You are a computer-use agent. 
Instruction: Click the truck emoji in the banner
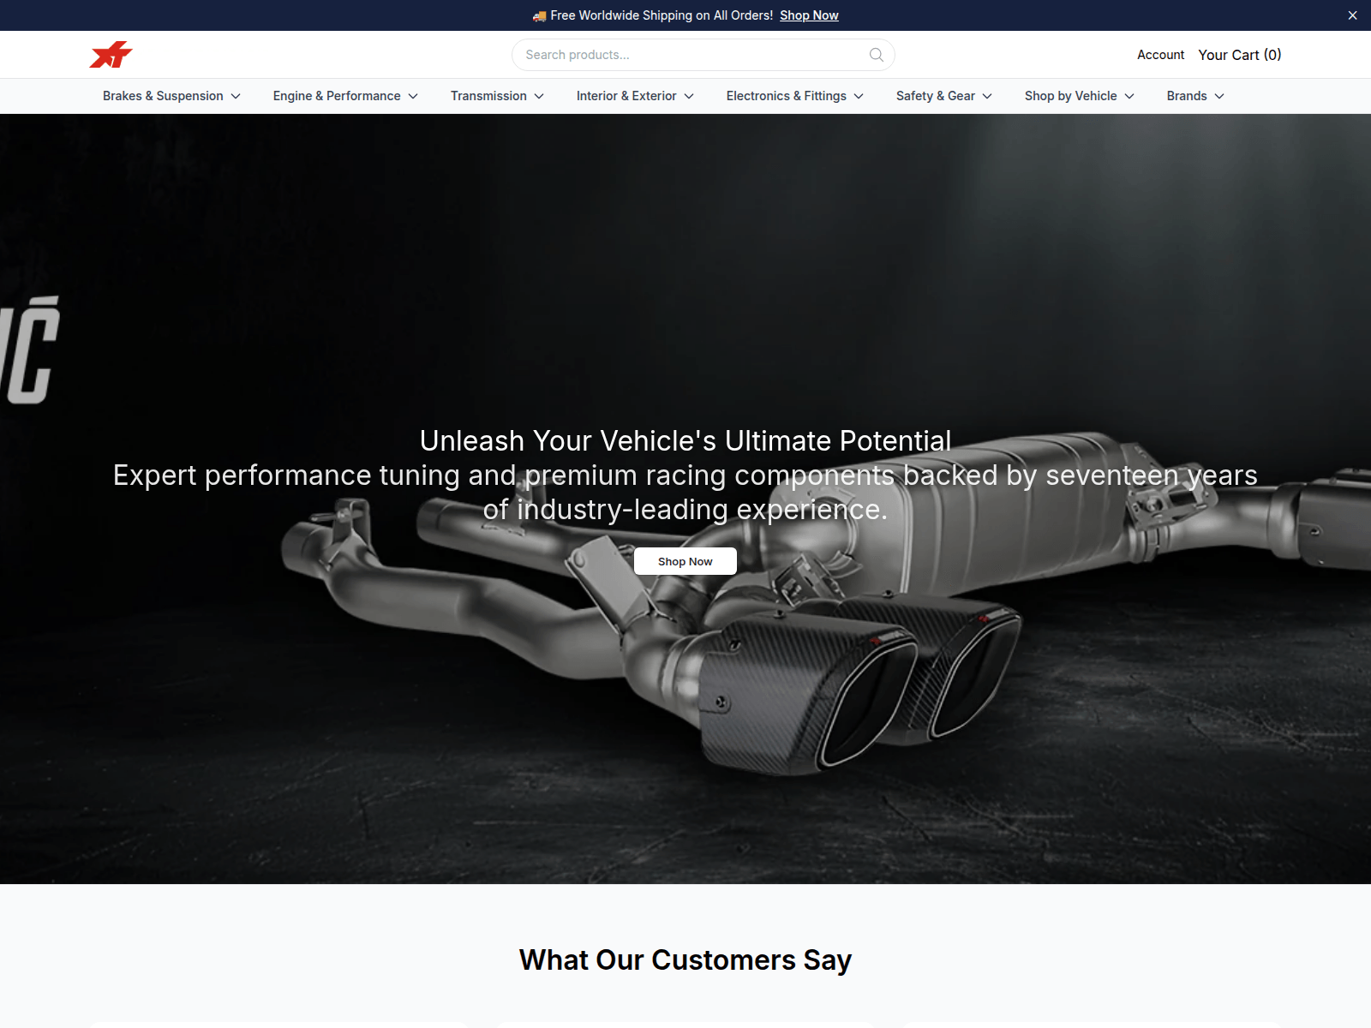click(x=539, y=15)
